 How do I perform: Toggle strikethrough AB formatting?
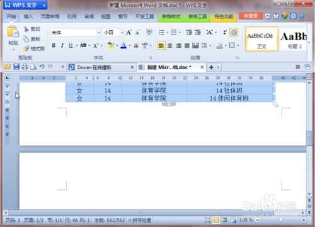tap(83, 45)
